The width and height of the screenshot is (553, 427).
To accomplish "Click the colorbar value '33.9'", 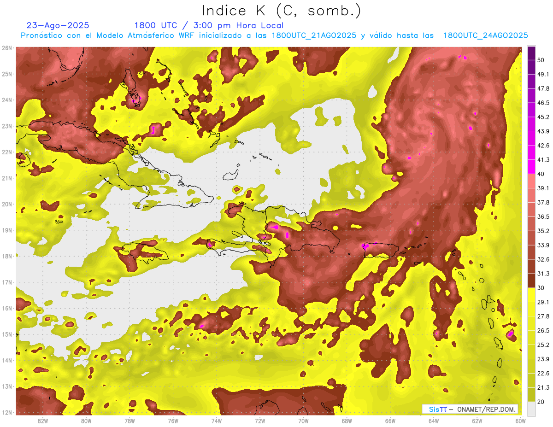I will coord(543,245).
